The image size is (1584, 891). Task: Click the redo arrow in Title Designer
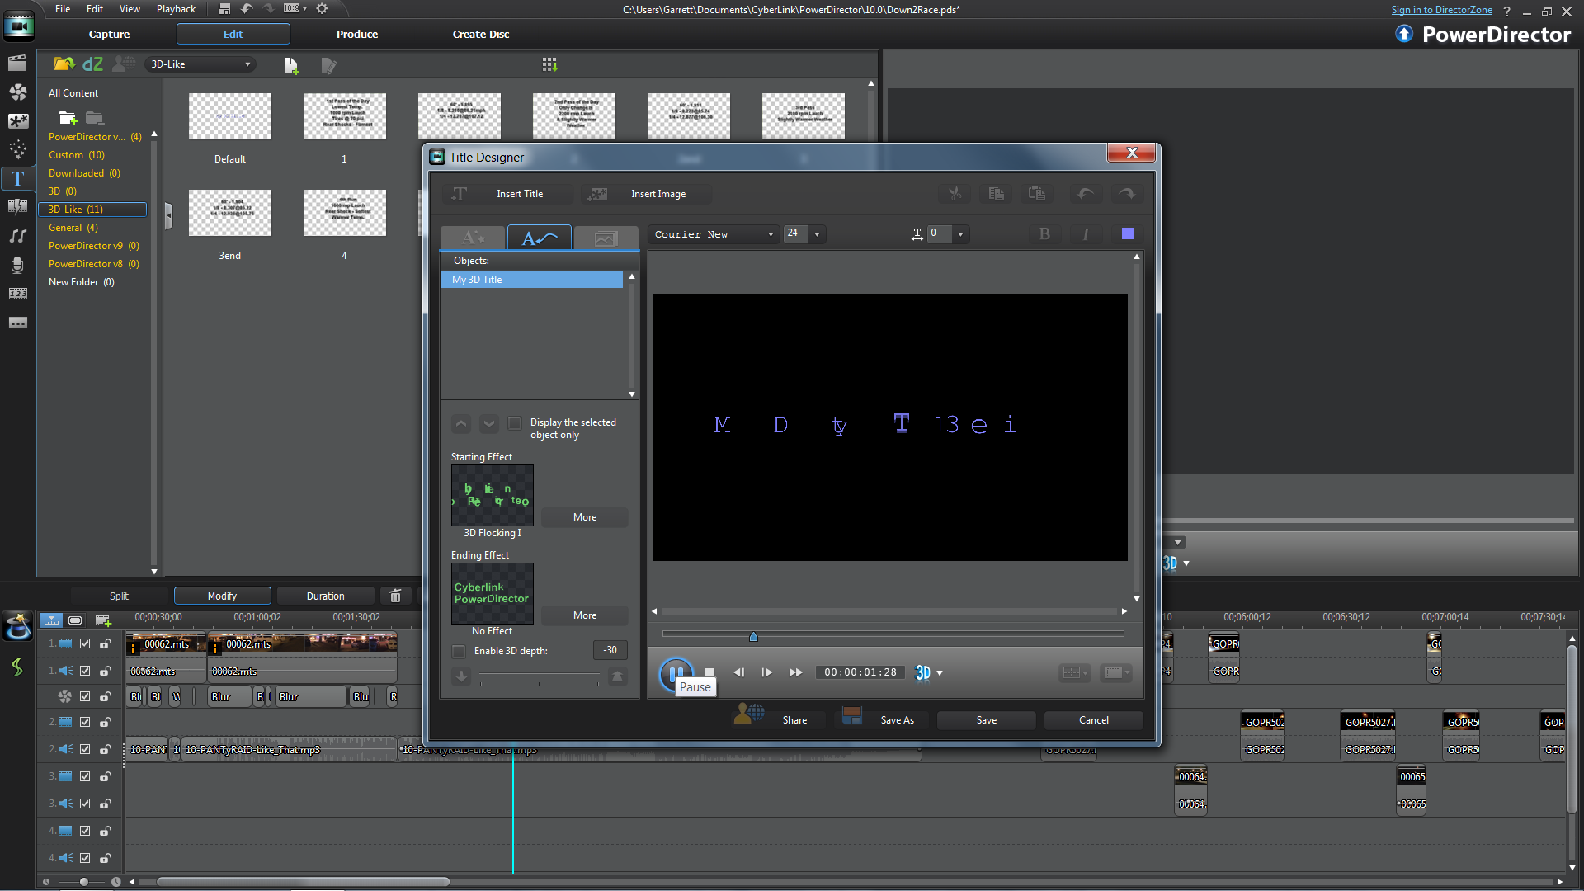(1126, 193)
